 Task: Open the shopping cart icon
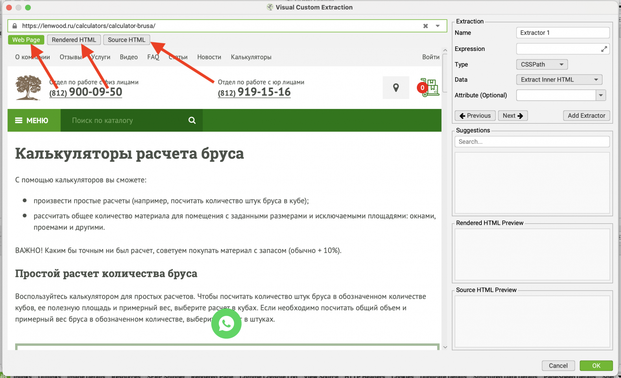click(428, 87)
